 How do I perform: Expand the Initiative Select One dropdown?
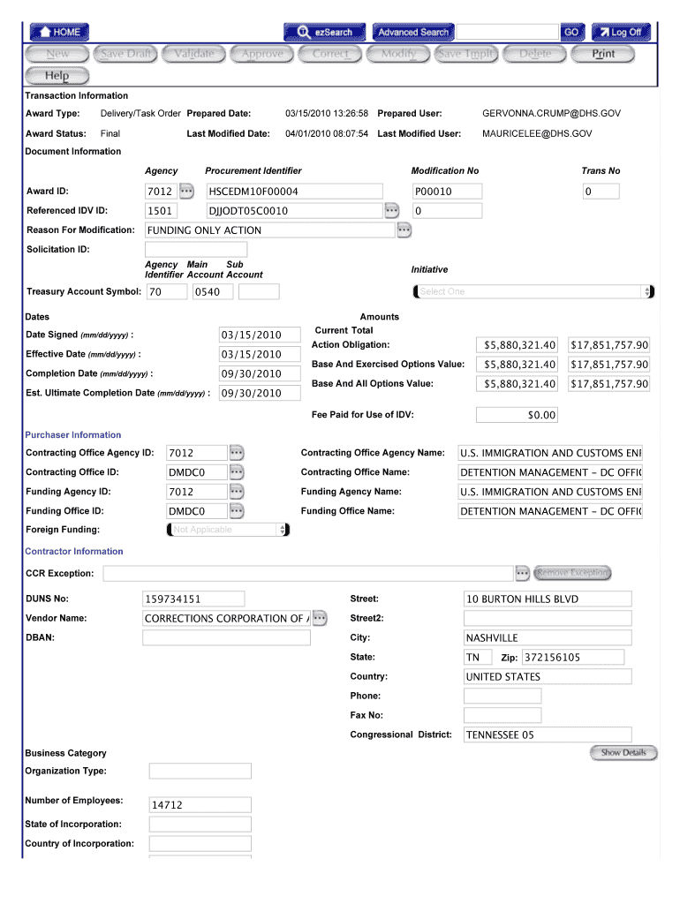click(x=533, y=291)
